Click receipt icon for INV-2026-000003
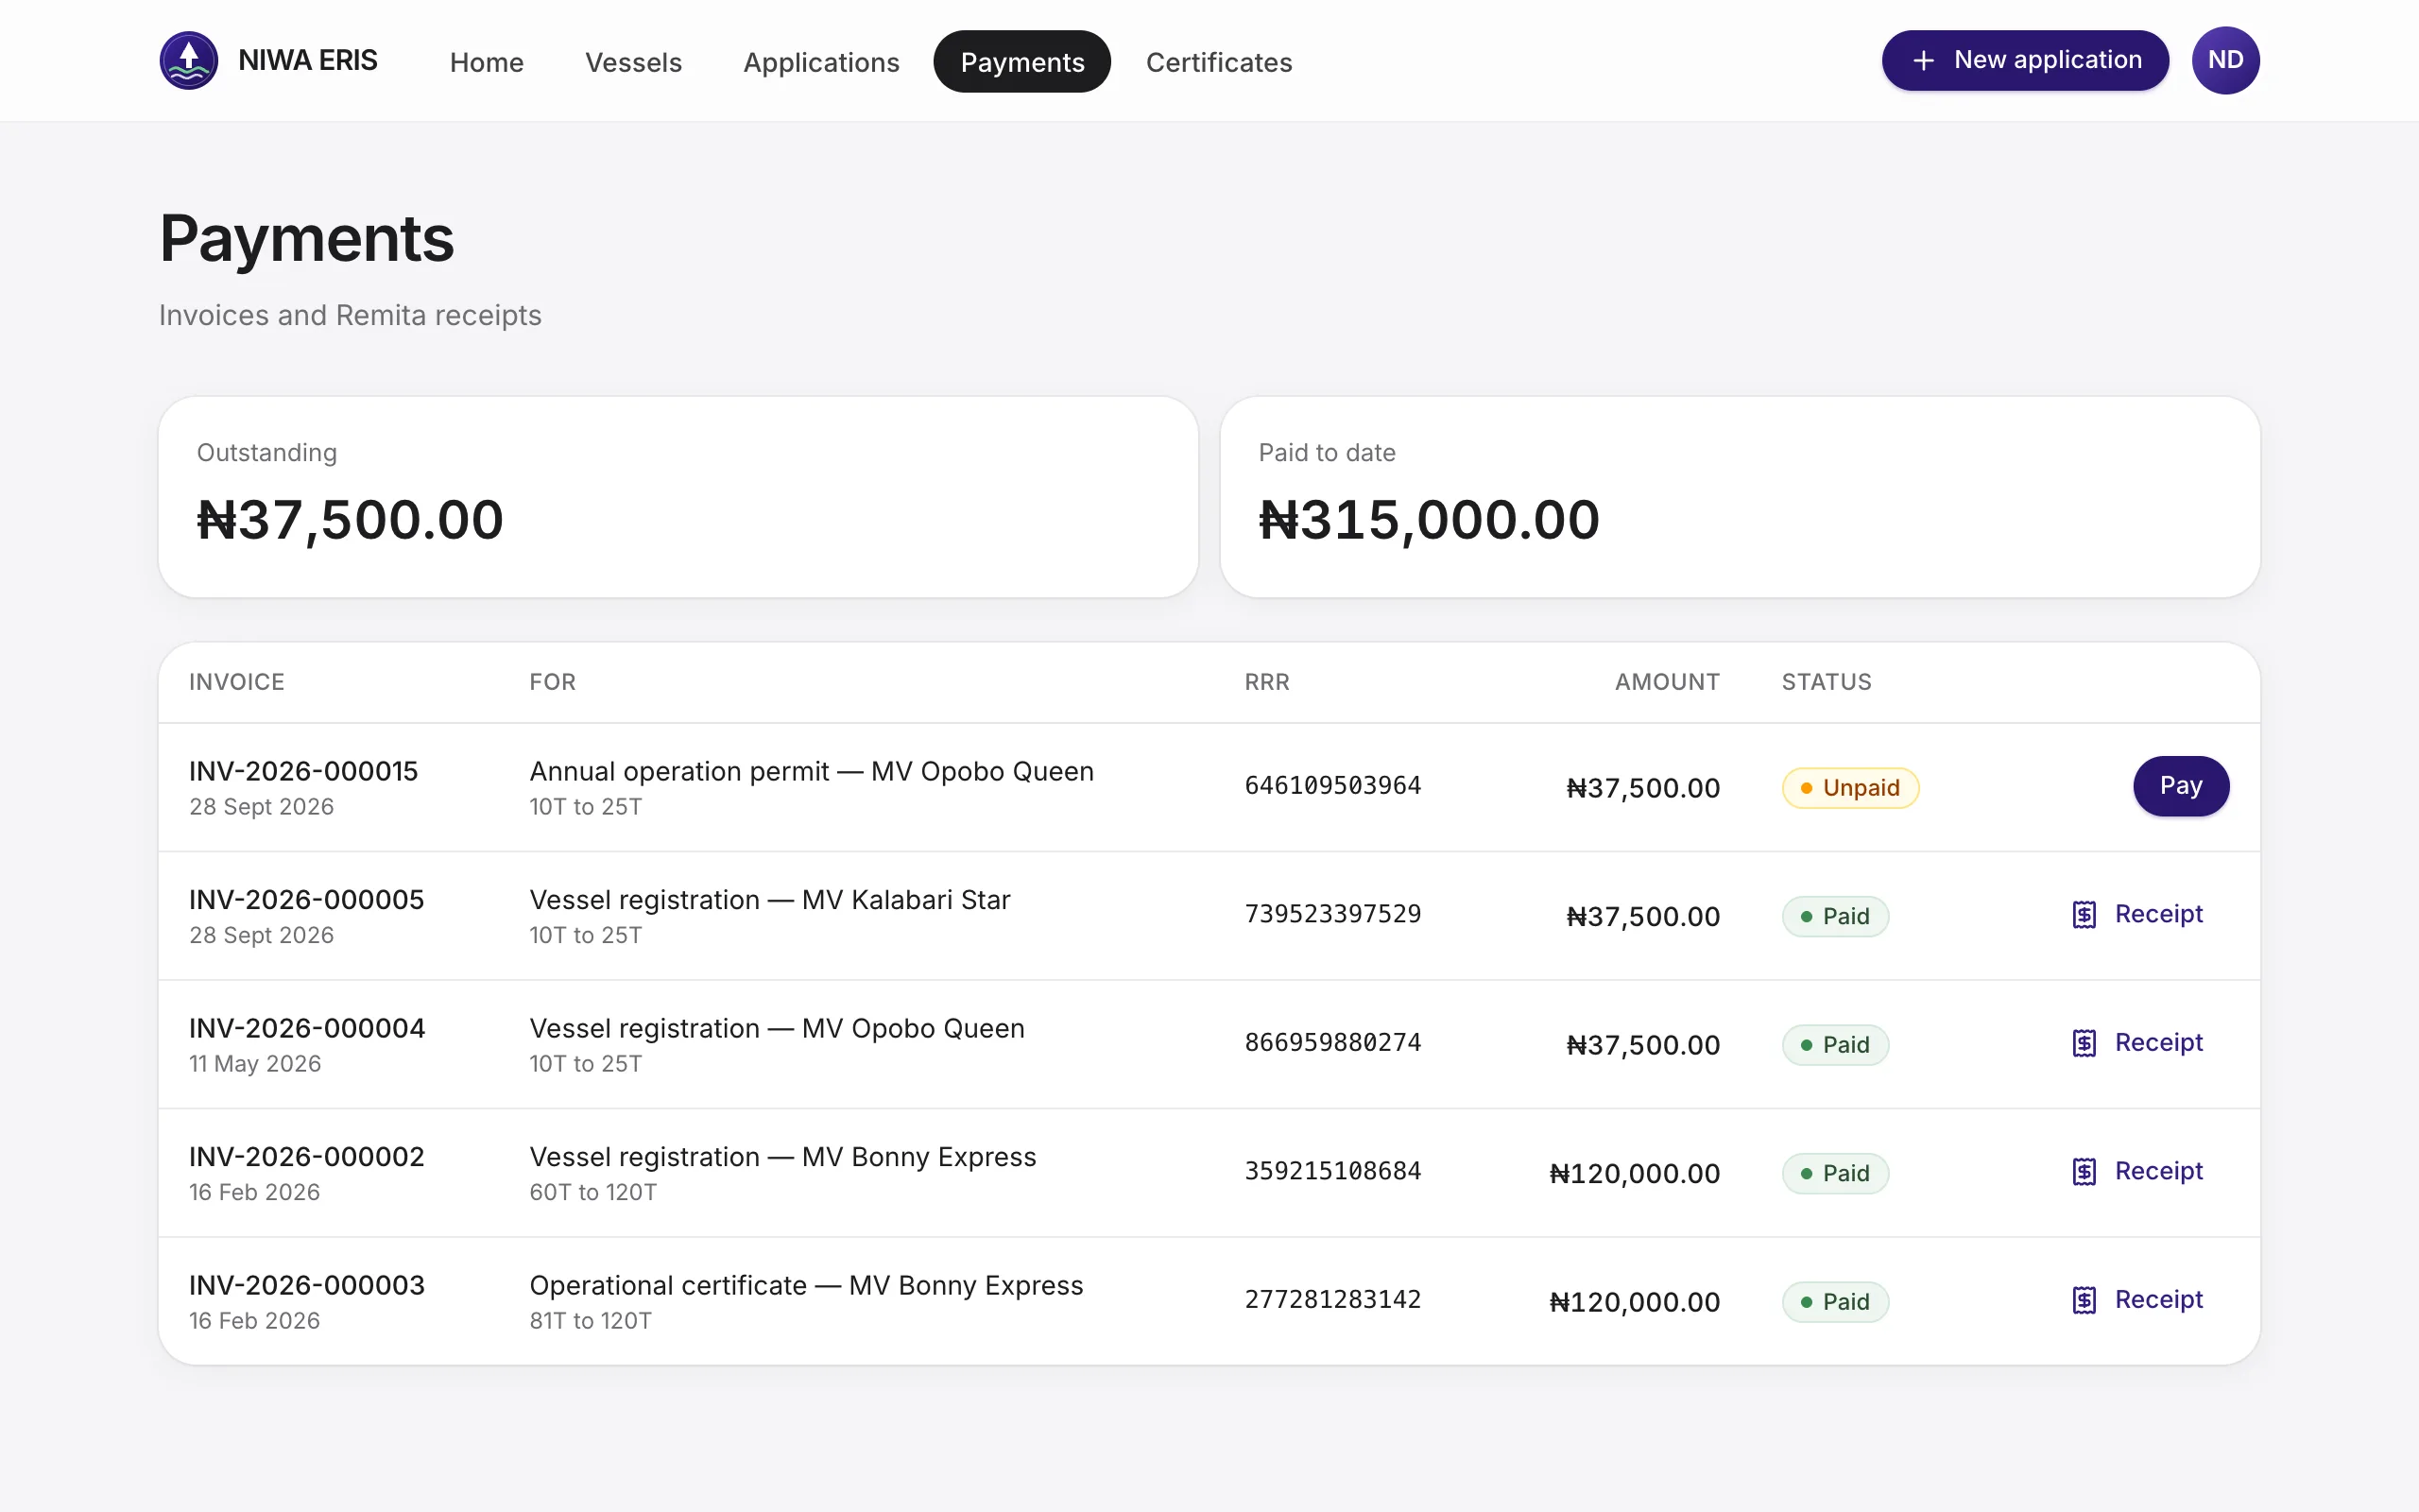This screenshot has height=1512, width=2419. point(2084,1300)
